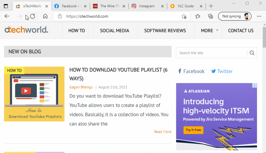Open the site's Facebook link
Image resolution: width=266 pixels, height=153 pixels.
pos(191,71)
